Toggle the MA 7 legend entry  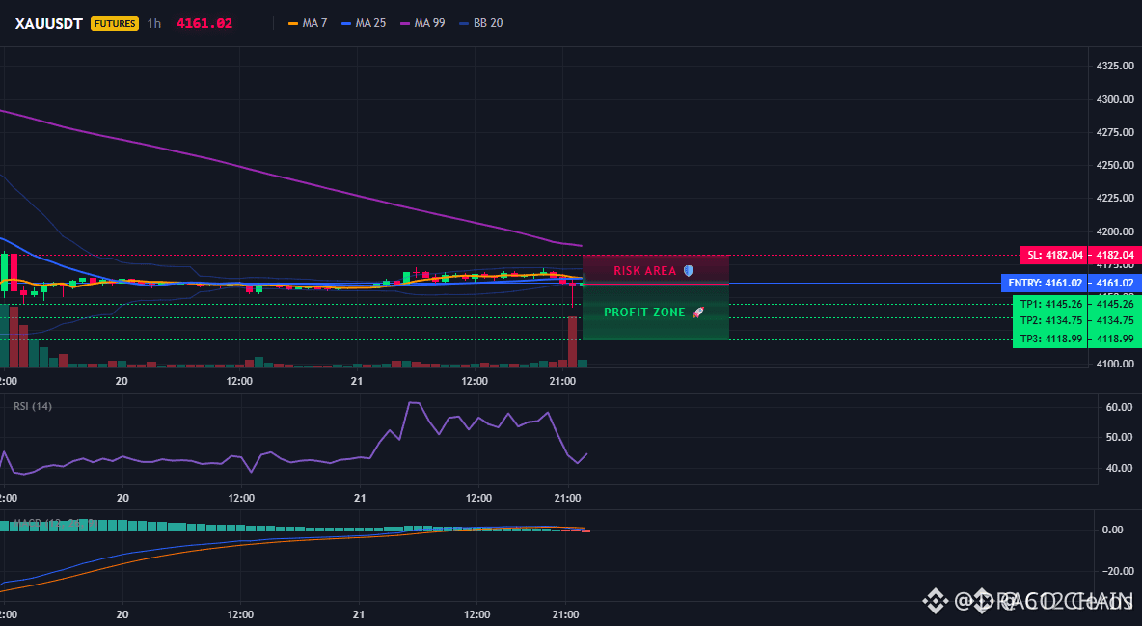pos(308,23)
